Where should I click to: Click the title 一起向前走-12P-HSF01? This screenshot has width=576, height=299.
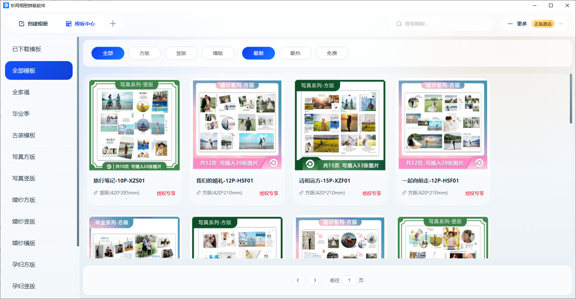coord(430,181)
